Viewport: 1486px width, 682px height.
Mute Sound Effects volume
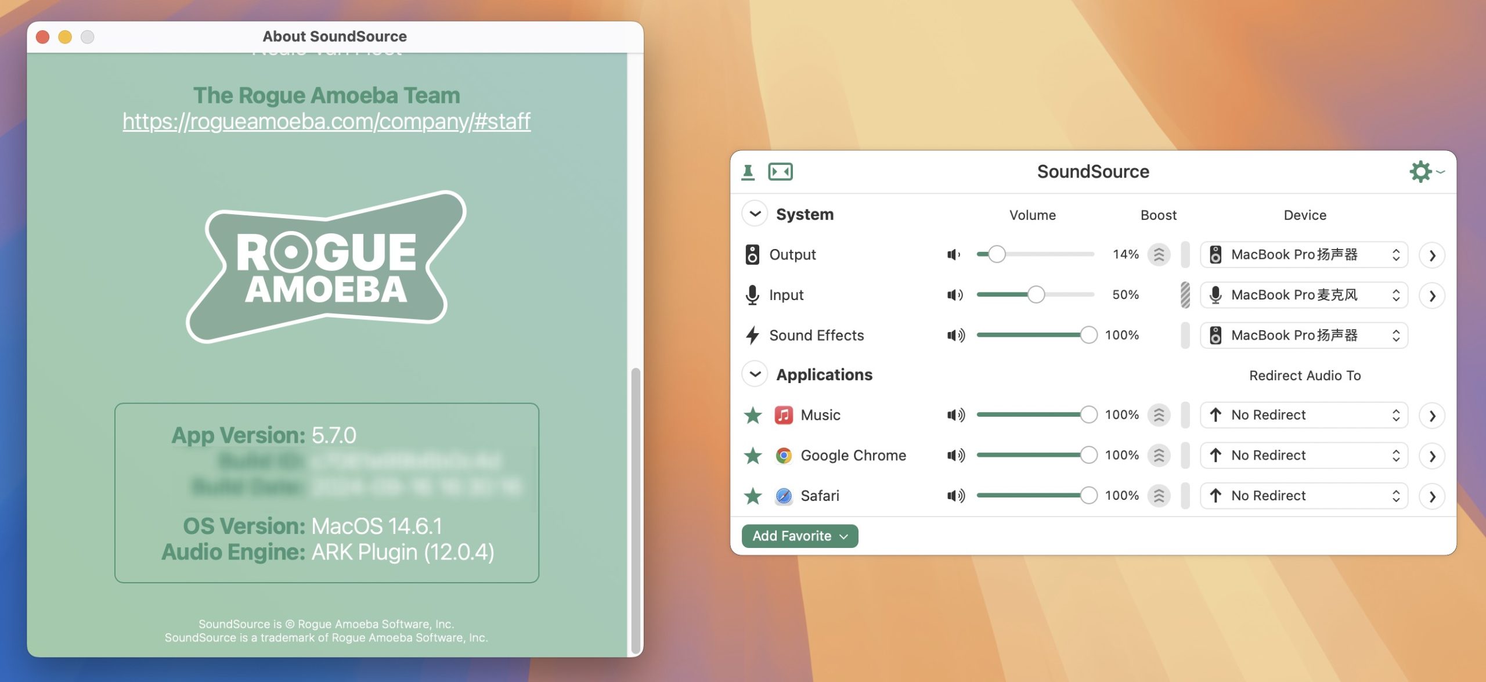[955, 335]
